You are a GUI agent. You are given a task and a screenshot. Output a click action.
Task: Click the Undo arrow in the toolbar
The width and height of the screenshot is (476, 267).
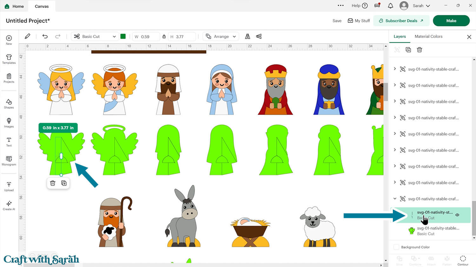pos(45,36)
